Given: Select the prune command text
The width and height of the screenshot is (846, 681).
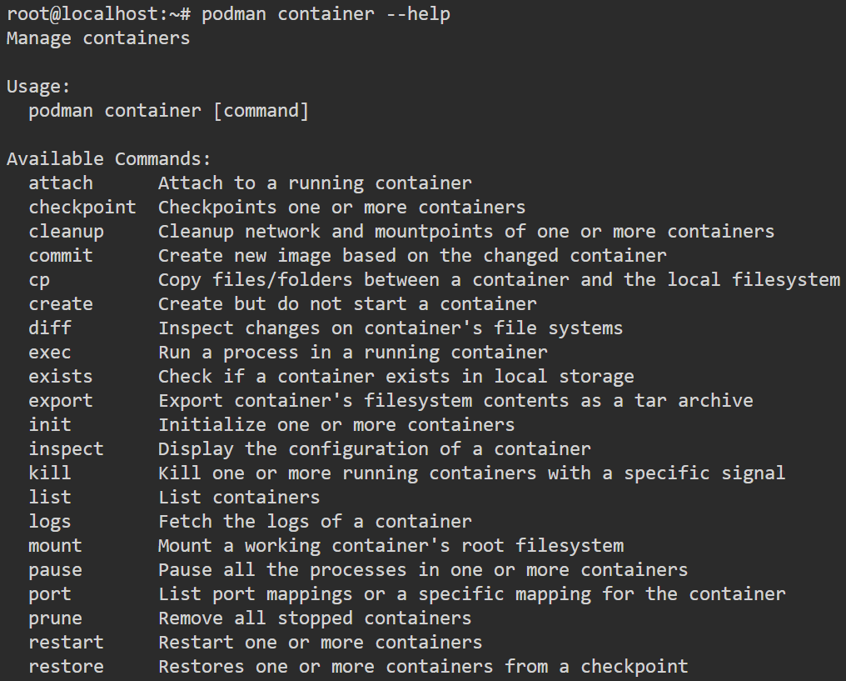Looking at the screenshot, I should coord(55,618).
